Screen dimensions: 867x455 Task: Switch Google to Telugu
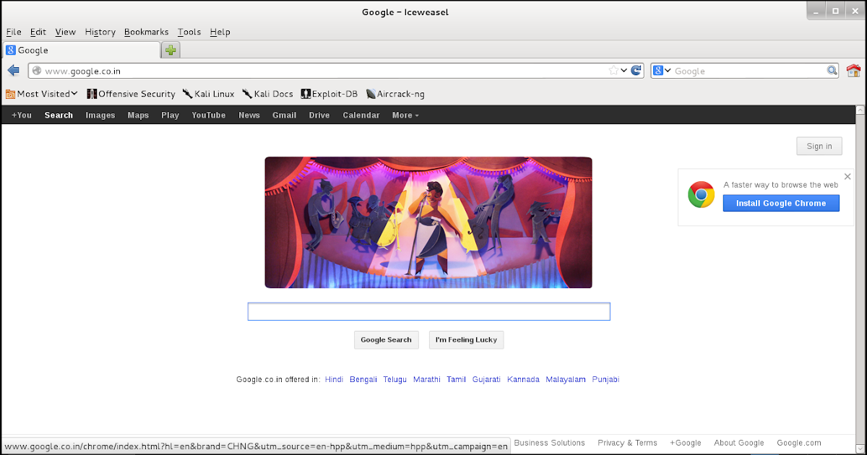tap(395, 379)
